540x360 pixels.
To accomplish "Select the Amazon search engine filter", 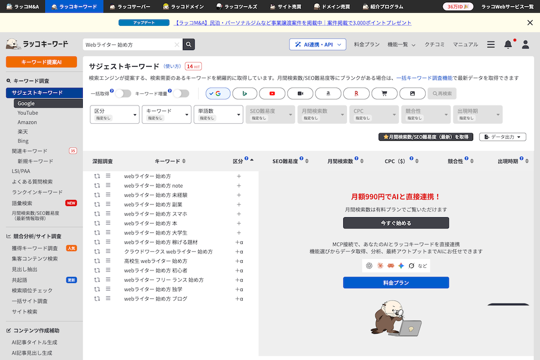I will 328,94.
